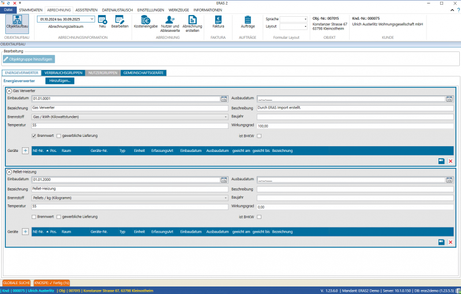Switch to the EINSTELLUNGEN ribbon tab
Viewport: 461px width, 294px height.
151,10
